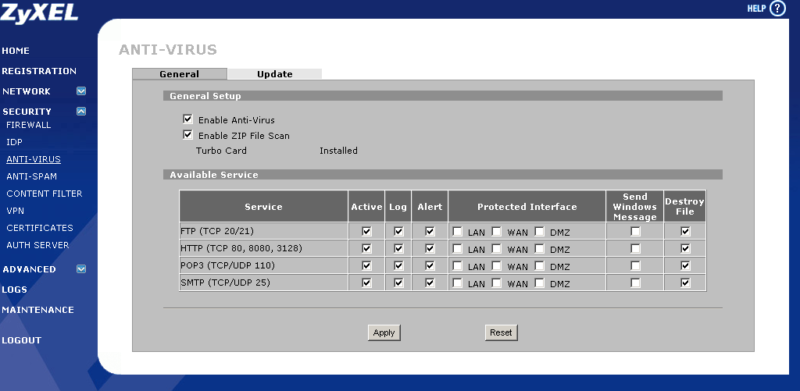This screenshot has height=391, width=800.
Task: Check LAN interface for FTP
Action: pyautogui.click(x=458, y=232)
